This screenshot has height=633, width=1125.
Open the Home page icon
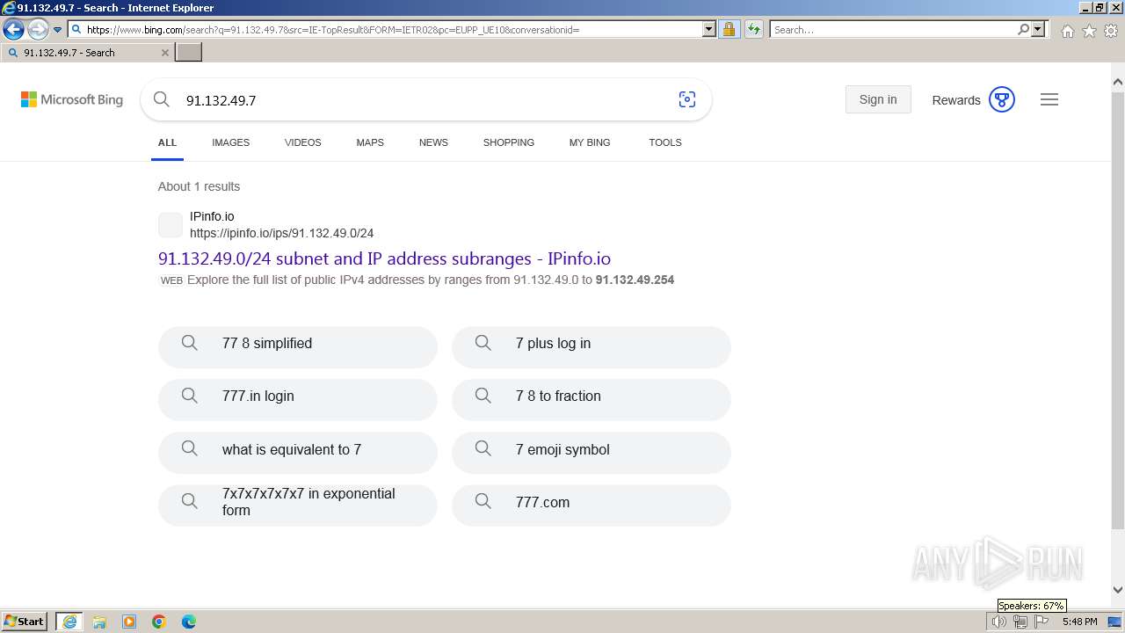[x=1067, y=31]
